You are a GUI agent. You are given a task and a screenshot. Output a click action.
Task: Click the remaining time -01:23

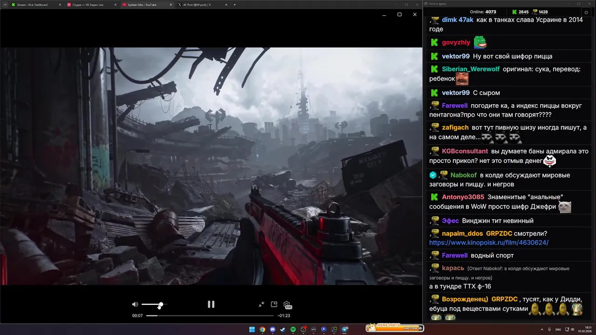pos(284,315)
